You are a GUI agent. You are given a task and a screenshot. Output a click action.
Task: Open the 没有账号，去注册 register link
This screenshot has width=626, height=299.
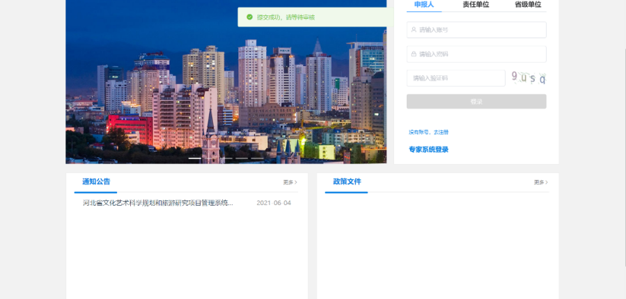point(428,131)
